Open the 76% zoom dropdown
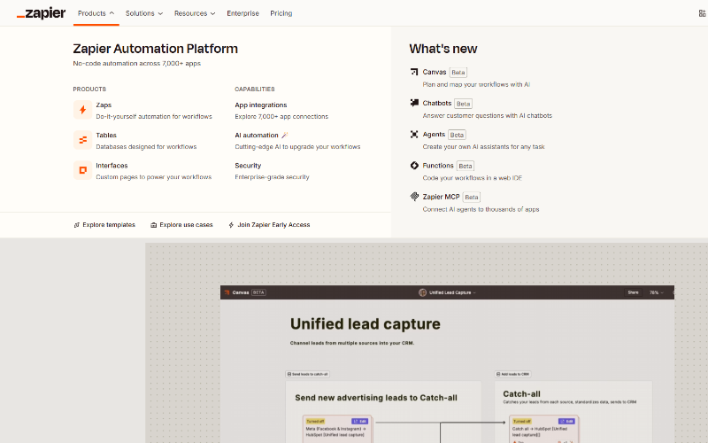 click(656, 292)
